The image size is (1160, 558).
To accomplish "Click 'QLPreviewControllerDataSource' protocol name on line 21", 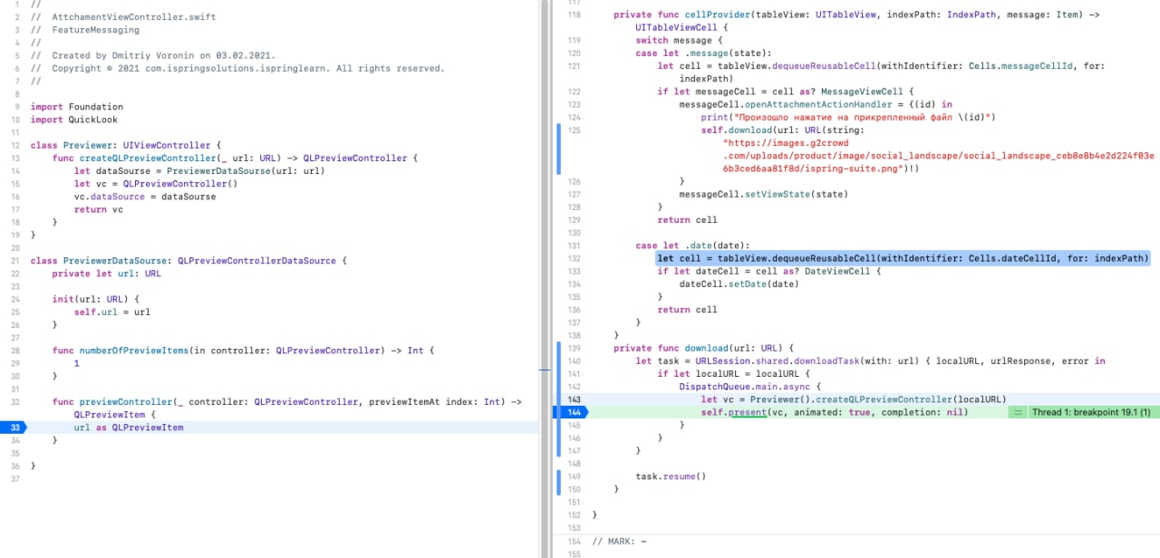I will pyautogui.click(x=257, y=261).
